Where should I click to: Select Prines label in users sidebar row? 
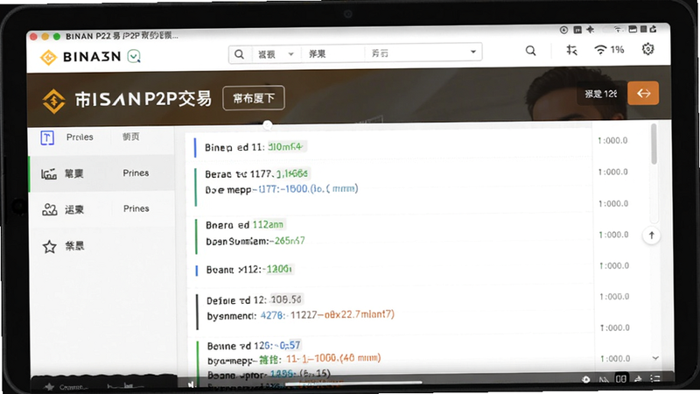pyautogui.click(x=136, y=208)
